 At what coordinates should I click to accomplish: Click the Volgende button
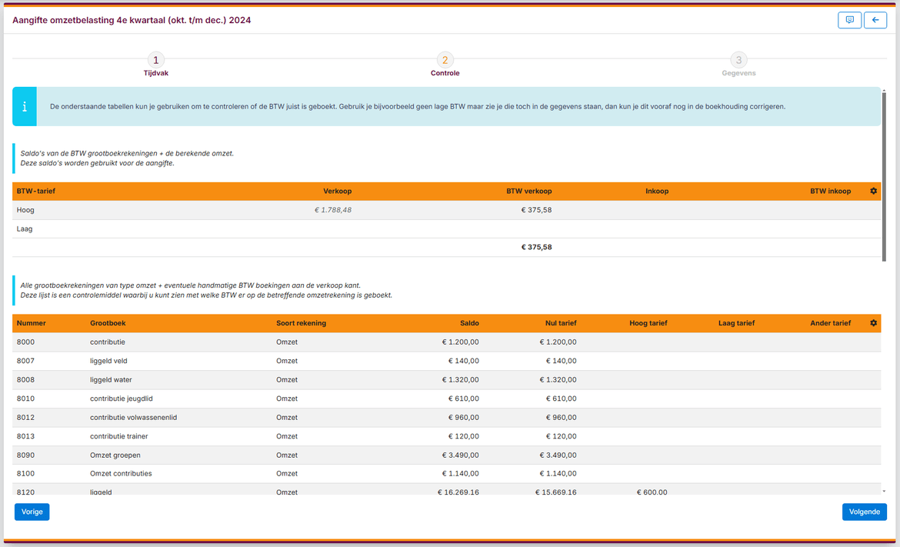coord(865,512)
